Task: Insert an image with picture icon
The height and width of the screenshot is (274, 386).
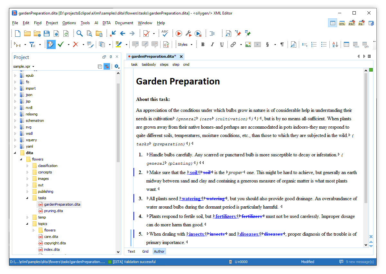Action: (x=248, y=44)
